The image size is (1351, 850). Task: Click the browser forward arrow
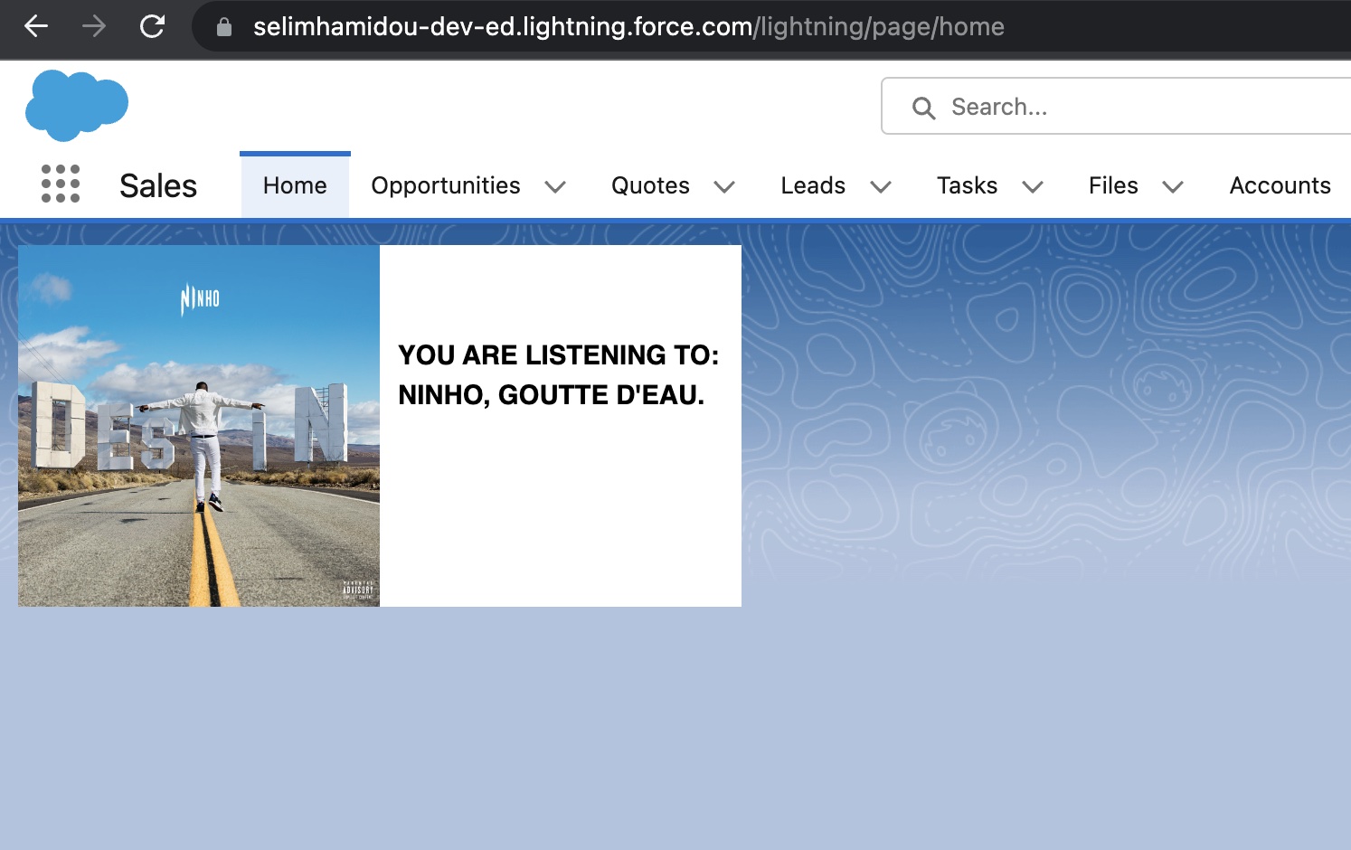94,26
